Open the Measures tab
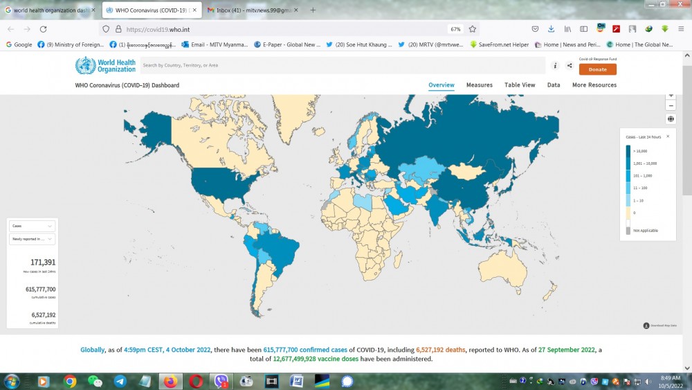This screenshot has height=390, width=692. pos(479,85)
